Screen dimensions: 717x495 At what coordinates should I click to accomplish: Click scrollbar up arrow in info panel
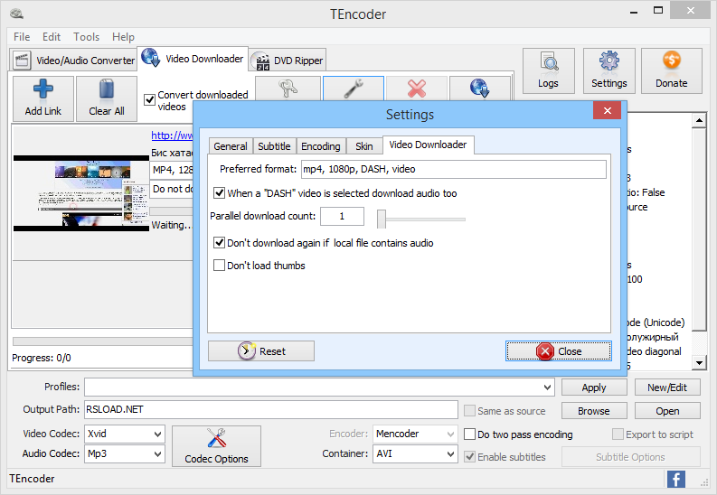[x=699, y=120]
